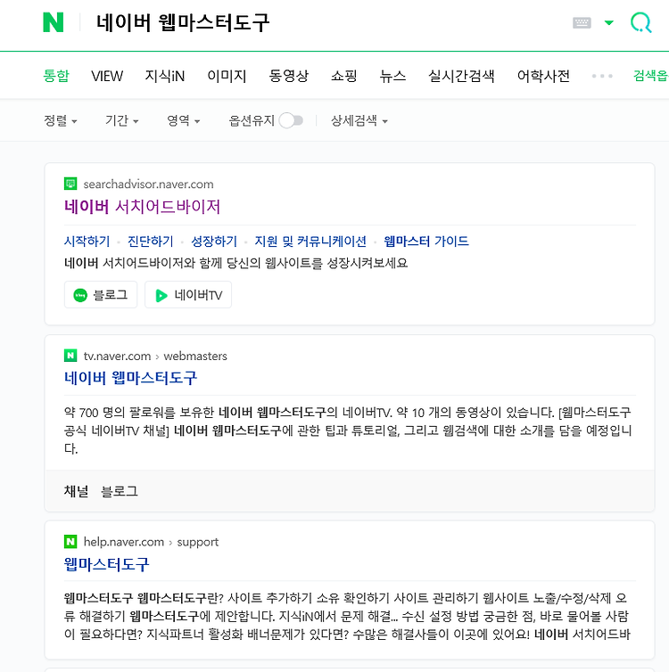Click the 네이버 서치어드바이저와 함께 description text
The width and height of the screenshot is (669, 672).
(235, 263)
